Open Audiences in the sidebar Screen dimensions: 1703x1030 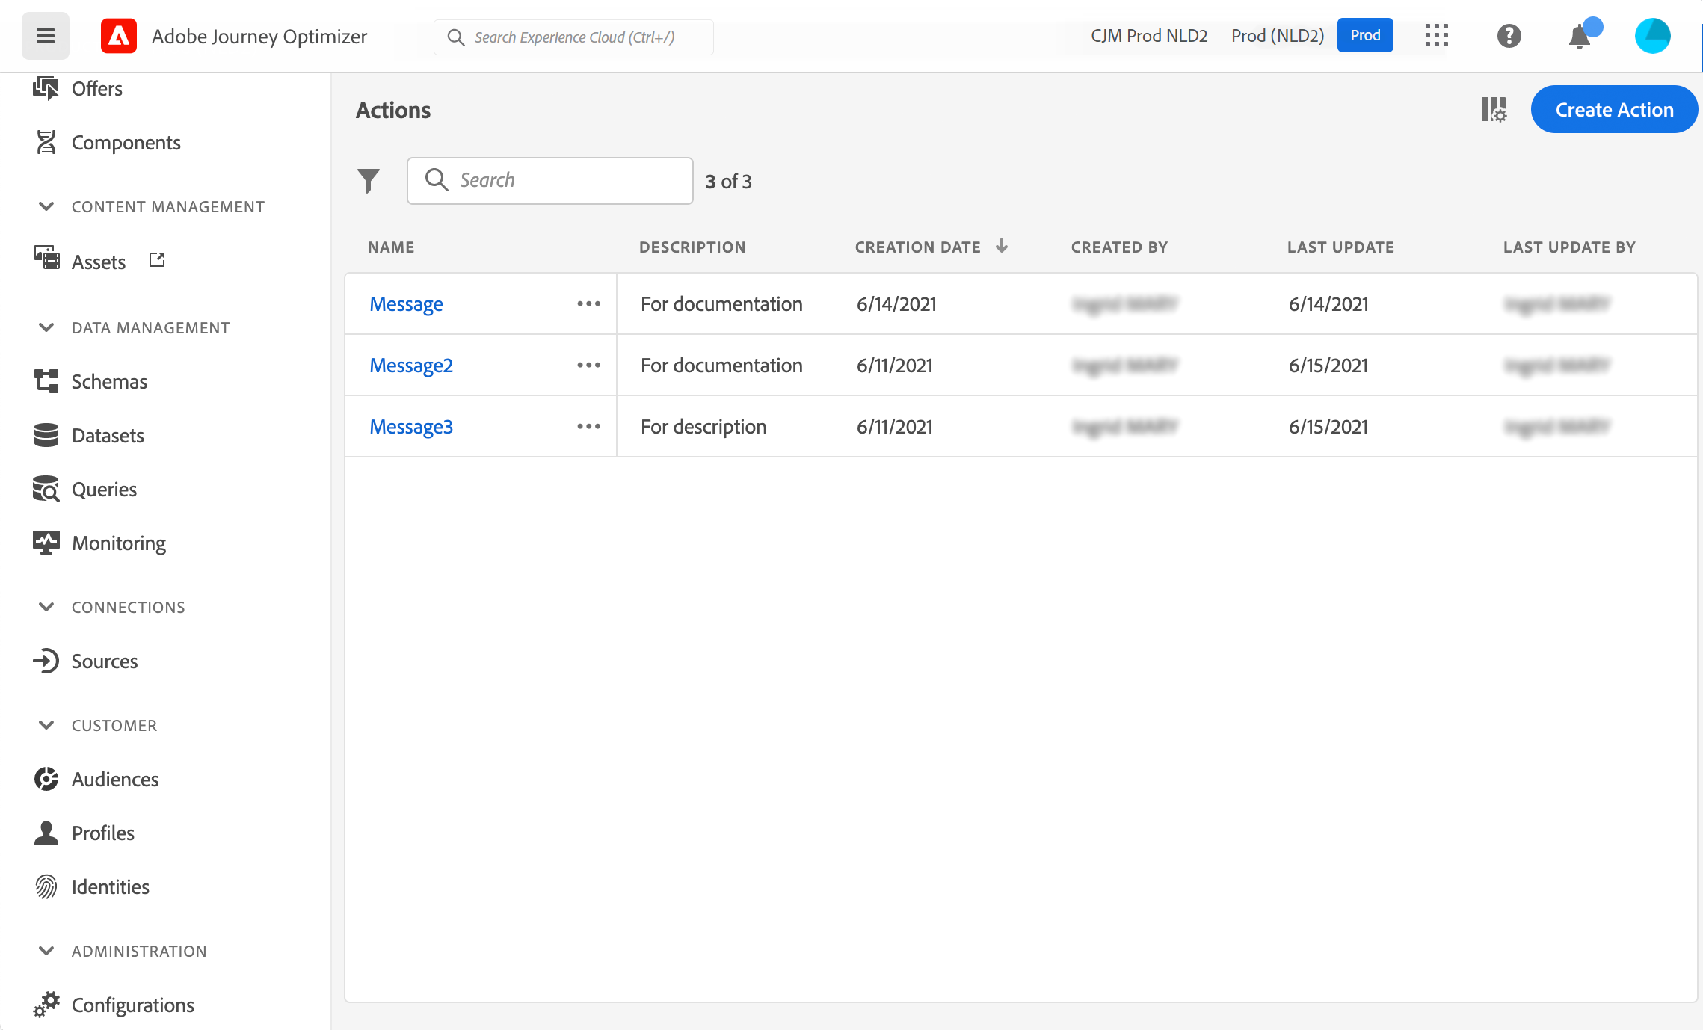pos(115,780)
